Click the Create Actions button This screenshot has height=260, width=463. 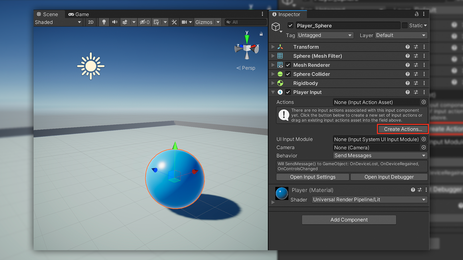tap(403, 129)
